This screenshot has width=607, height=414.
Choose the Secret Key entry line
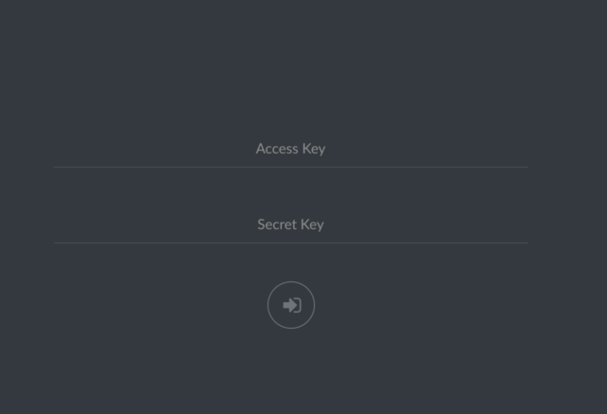coord(291,225)
